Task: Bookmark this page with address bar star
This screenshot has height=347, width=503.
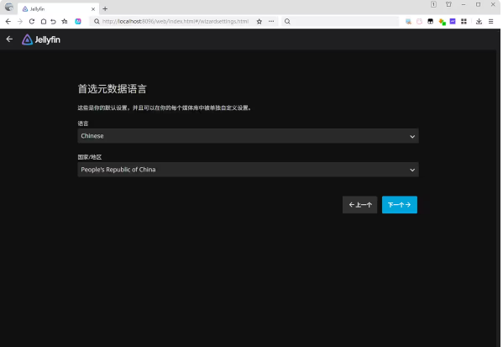Action: tap(259, 22)
